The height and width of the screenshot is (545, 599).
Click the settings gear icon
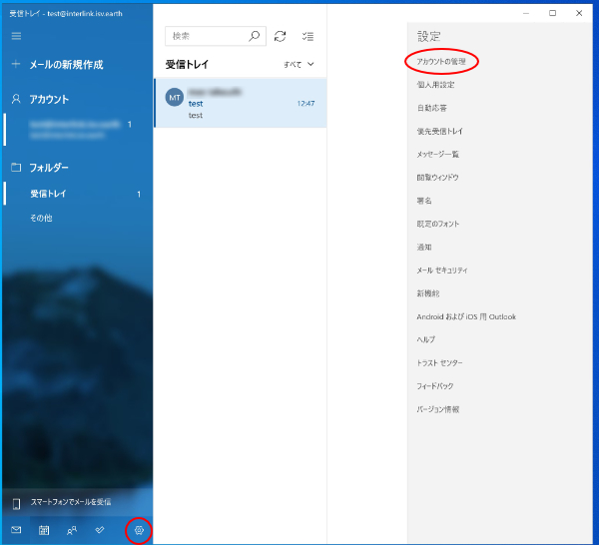point(139,530)
